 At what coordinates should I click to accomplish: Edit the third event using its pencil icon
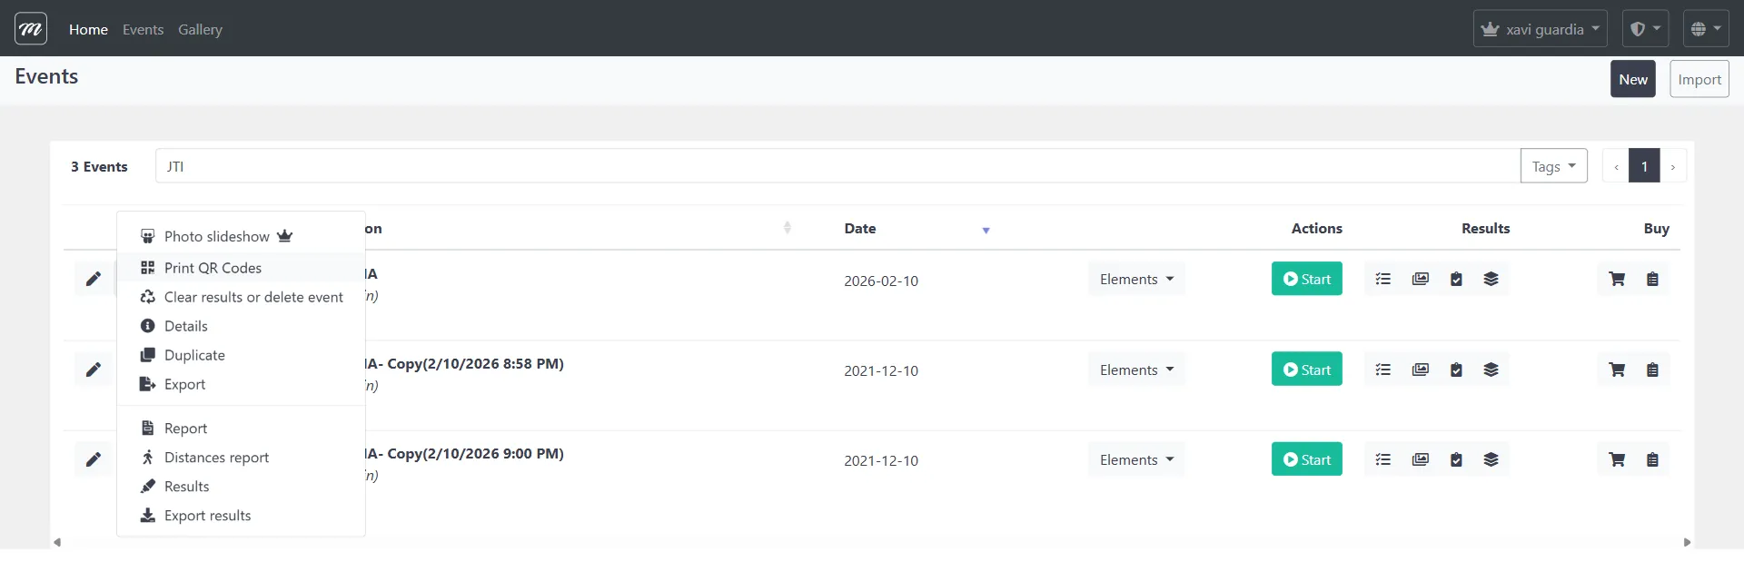click(94, 459)
